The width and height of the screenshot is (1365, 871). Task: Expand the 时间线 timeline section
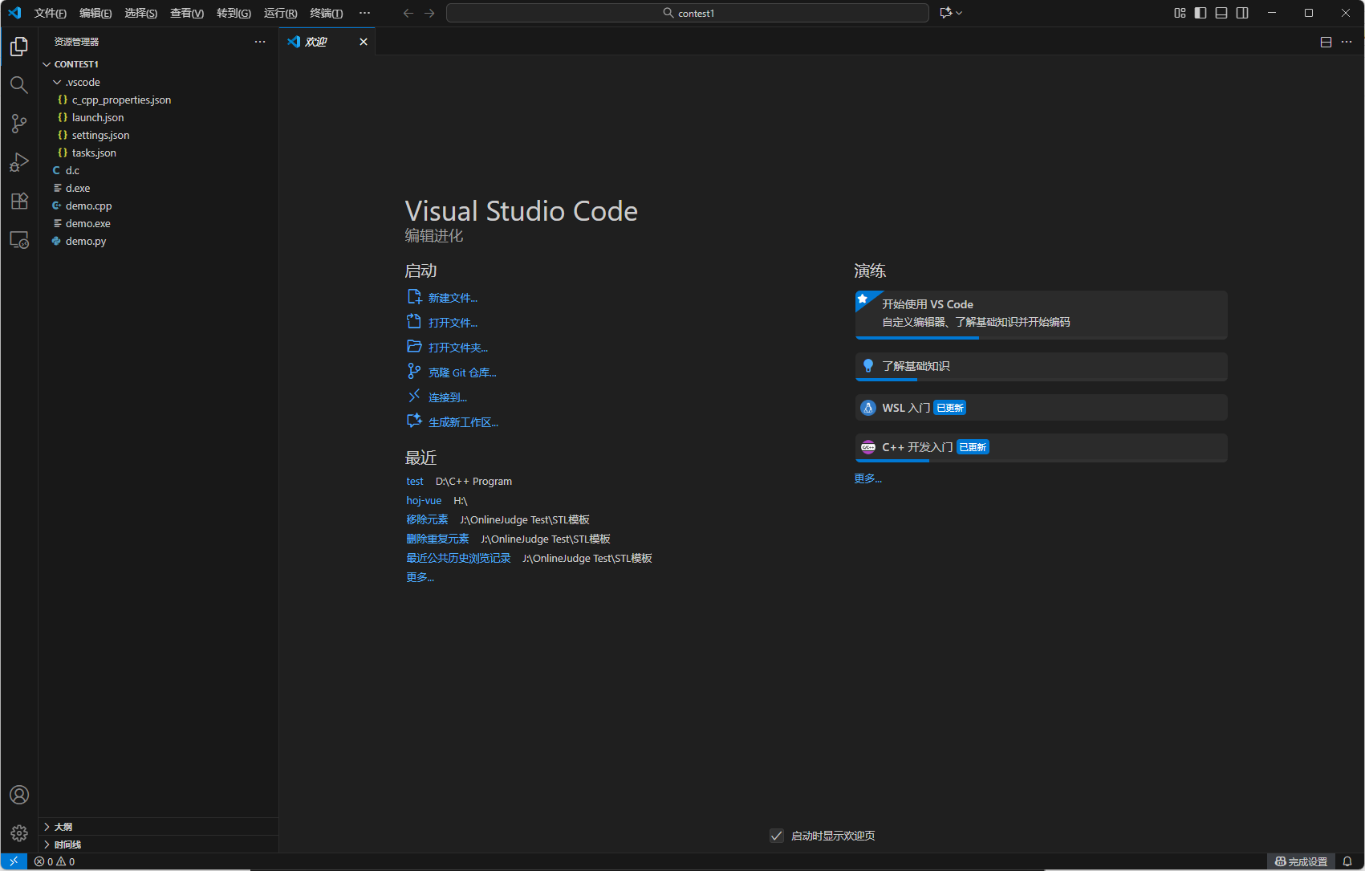(67, 845)
